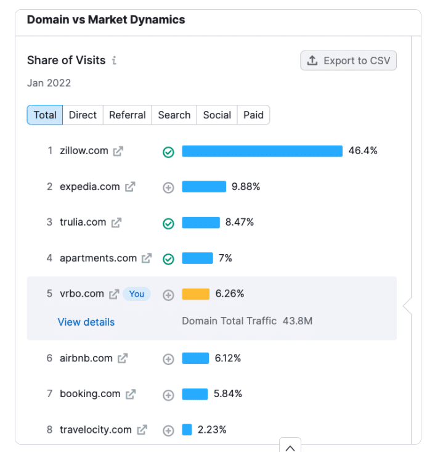Deselect trulia.com green checkmark toggle
The image size is (443, 452).
[168, 224]
